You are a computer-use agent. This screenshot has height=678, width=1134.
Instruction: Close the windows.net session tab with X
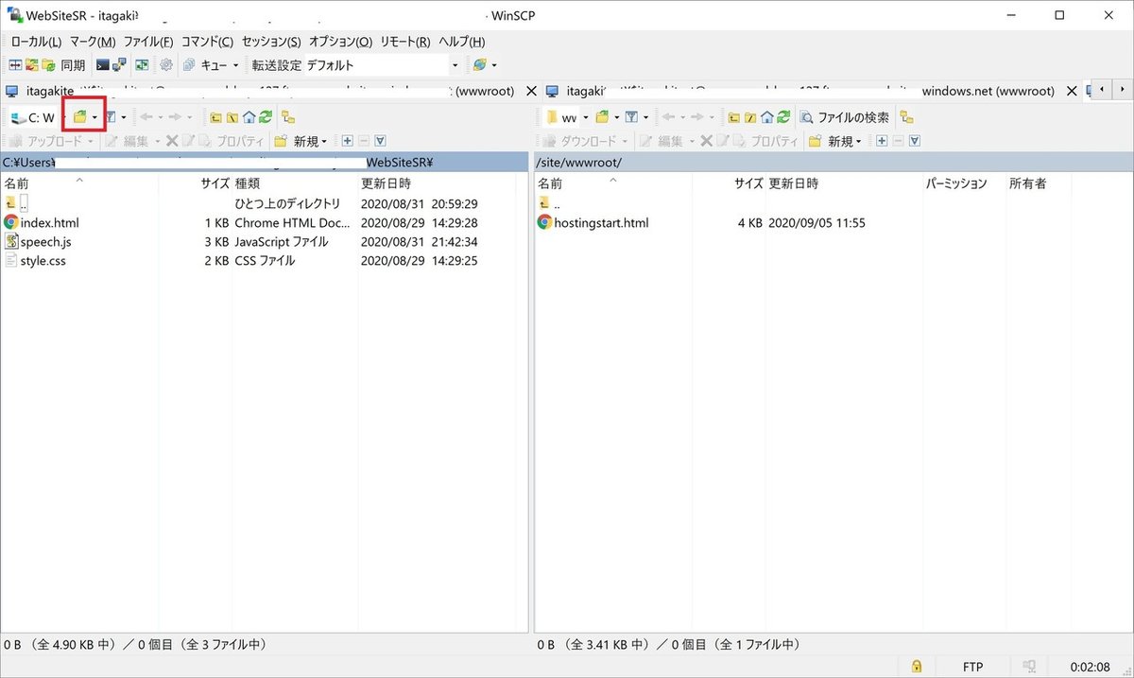1072,92
